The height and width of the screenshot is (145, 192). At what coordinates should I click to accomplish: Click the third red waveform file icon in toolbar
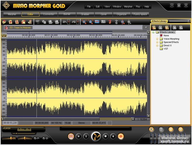pyautogui.click(x=17, y=22)
